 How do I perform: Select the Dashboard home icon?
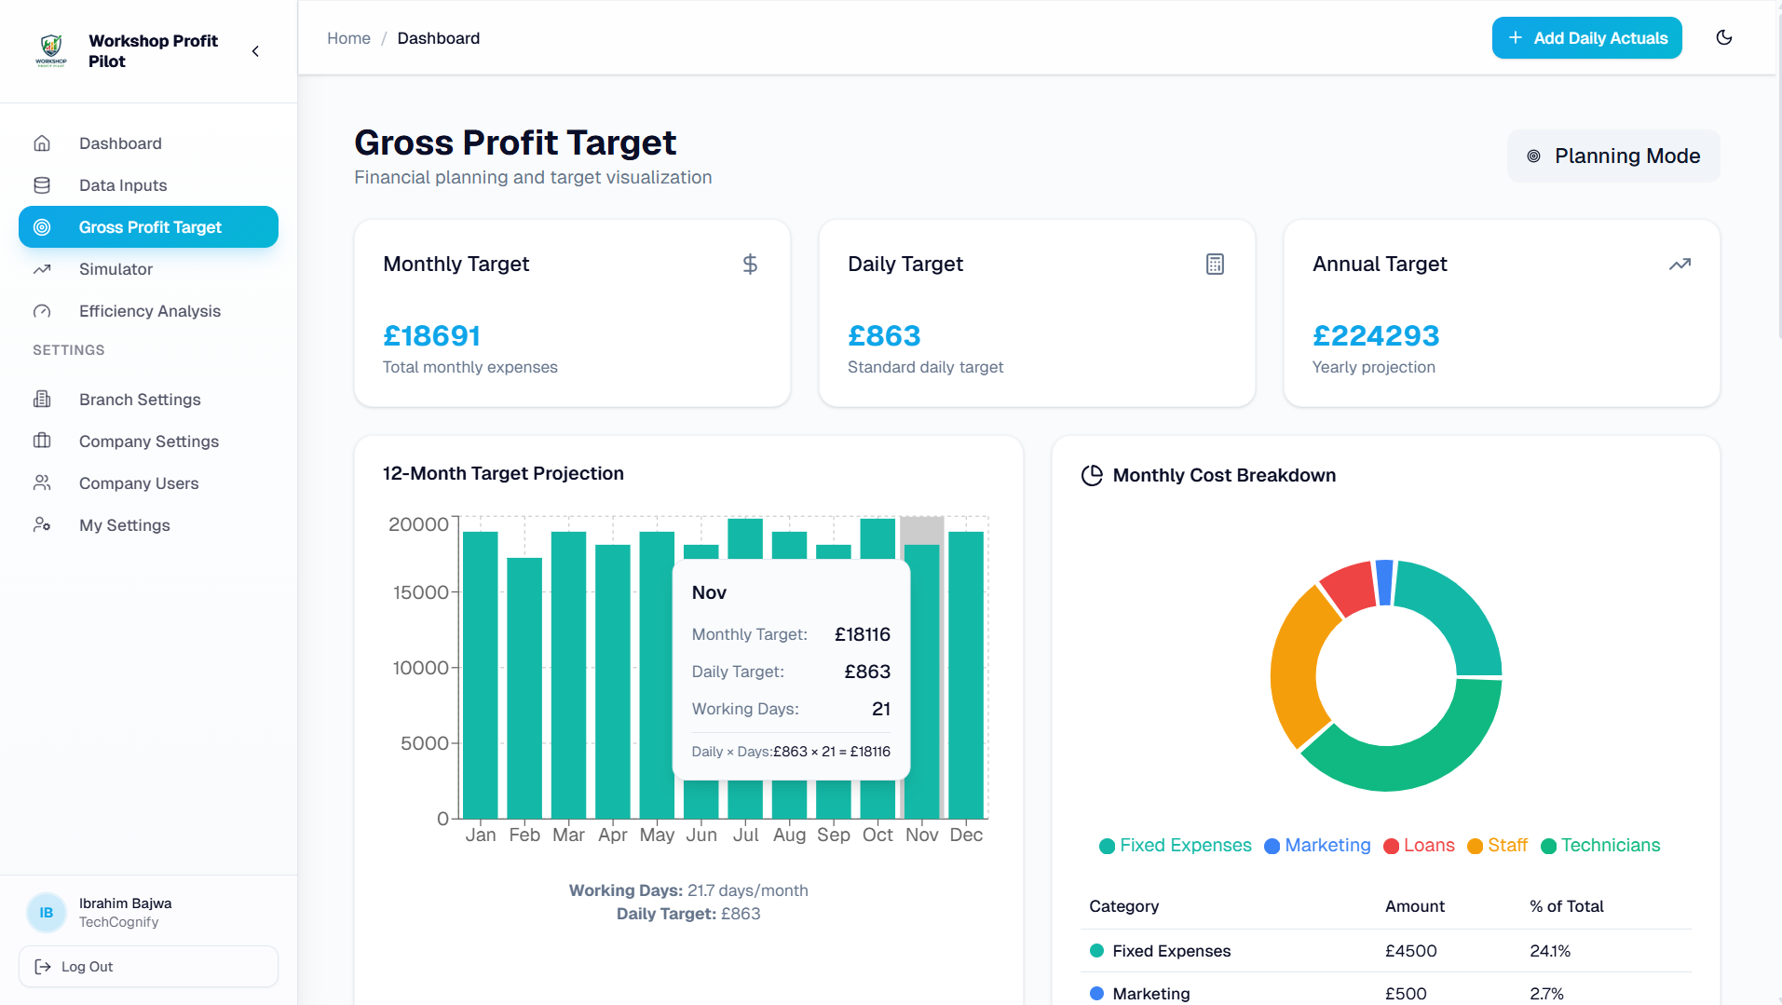point(43,143)
